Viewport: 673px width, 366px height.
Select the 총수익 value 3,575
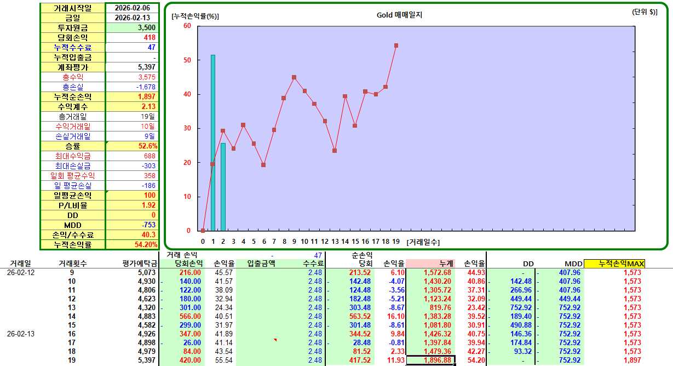132,77
